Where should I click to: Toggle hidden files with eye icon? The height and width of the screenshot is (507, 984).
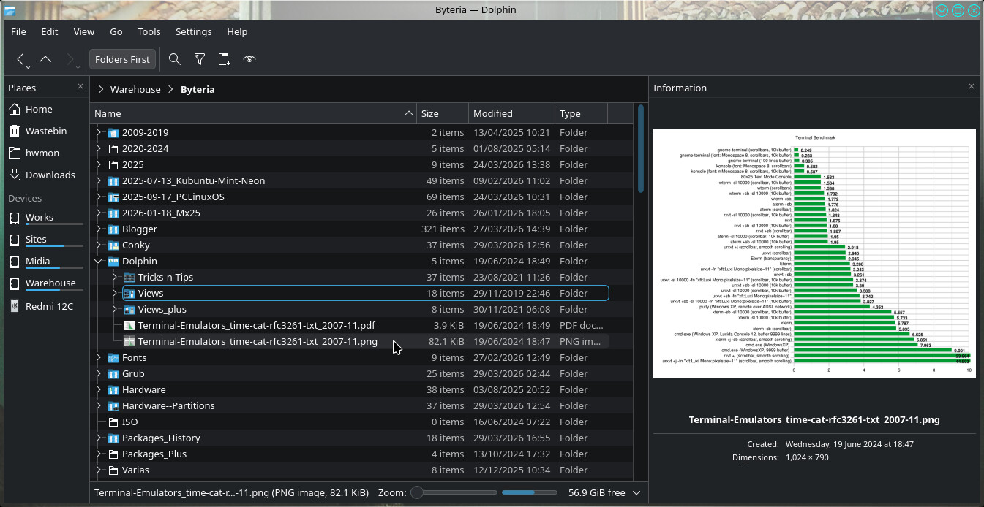click(249, 59)
